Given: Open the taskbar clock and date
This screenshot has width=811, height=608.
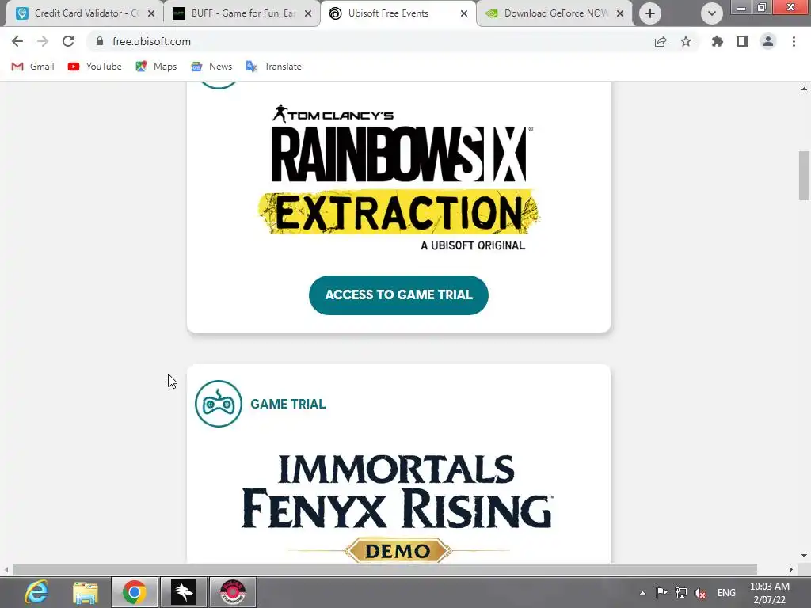Looking at the screenshot, I should 770,593.
